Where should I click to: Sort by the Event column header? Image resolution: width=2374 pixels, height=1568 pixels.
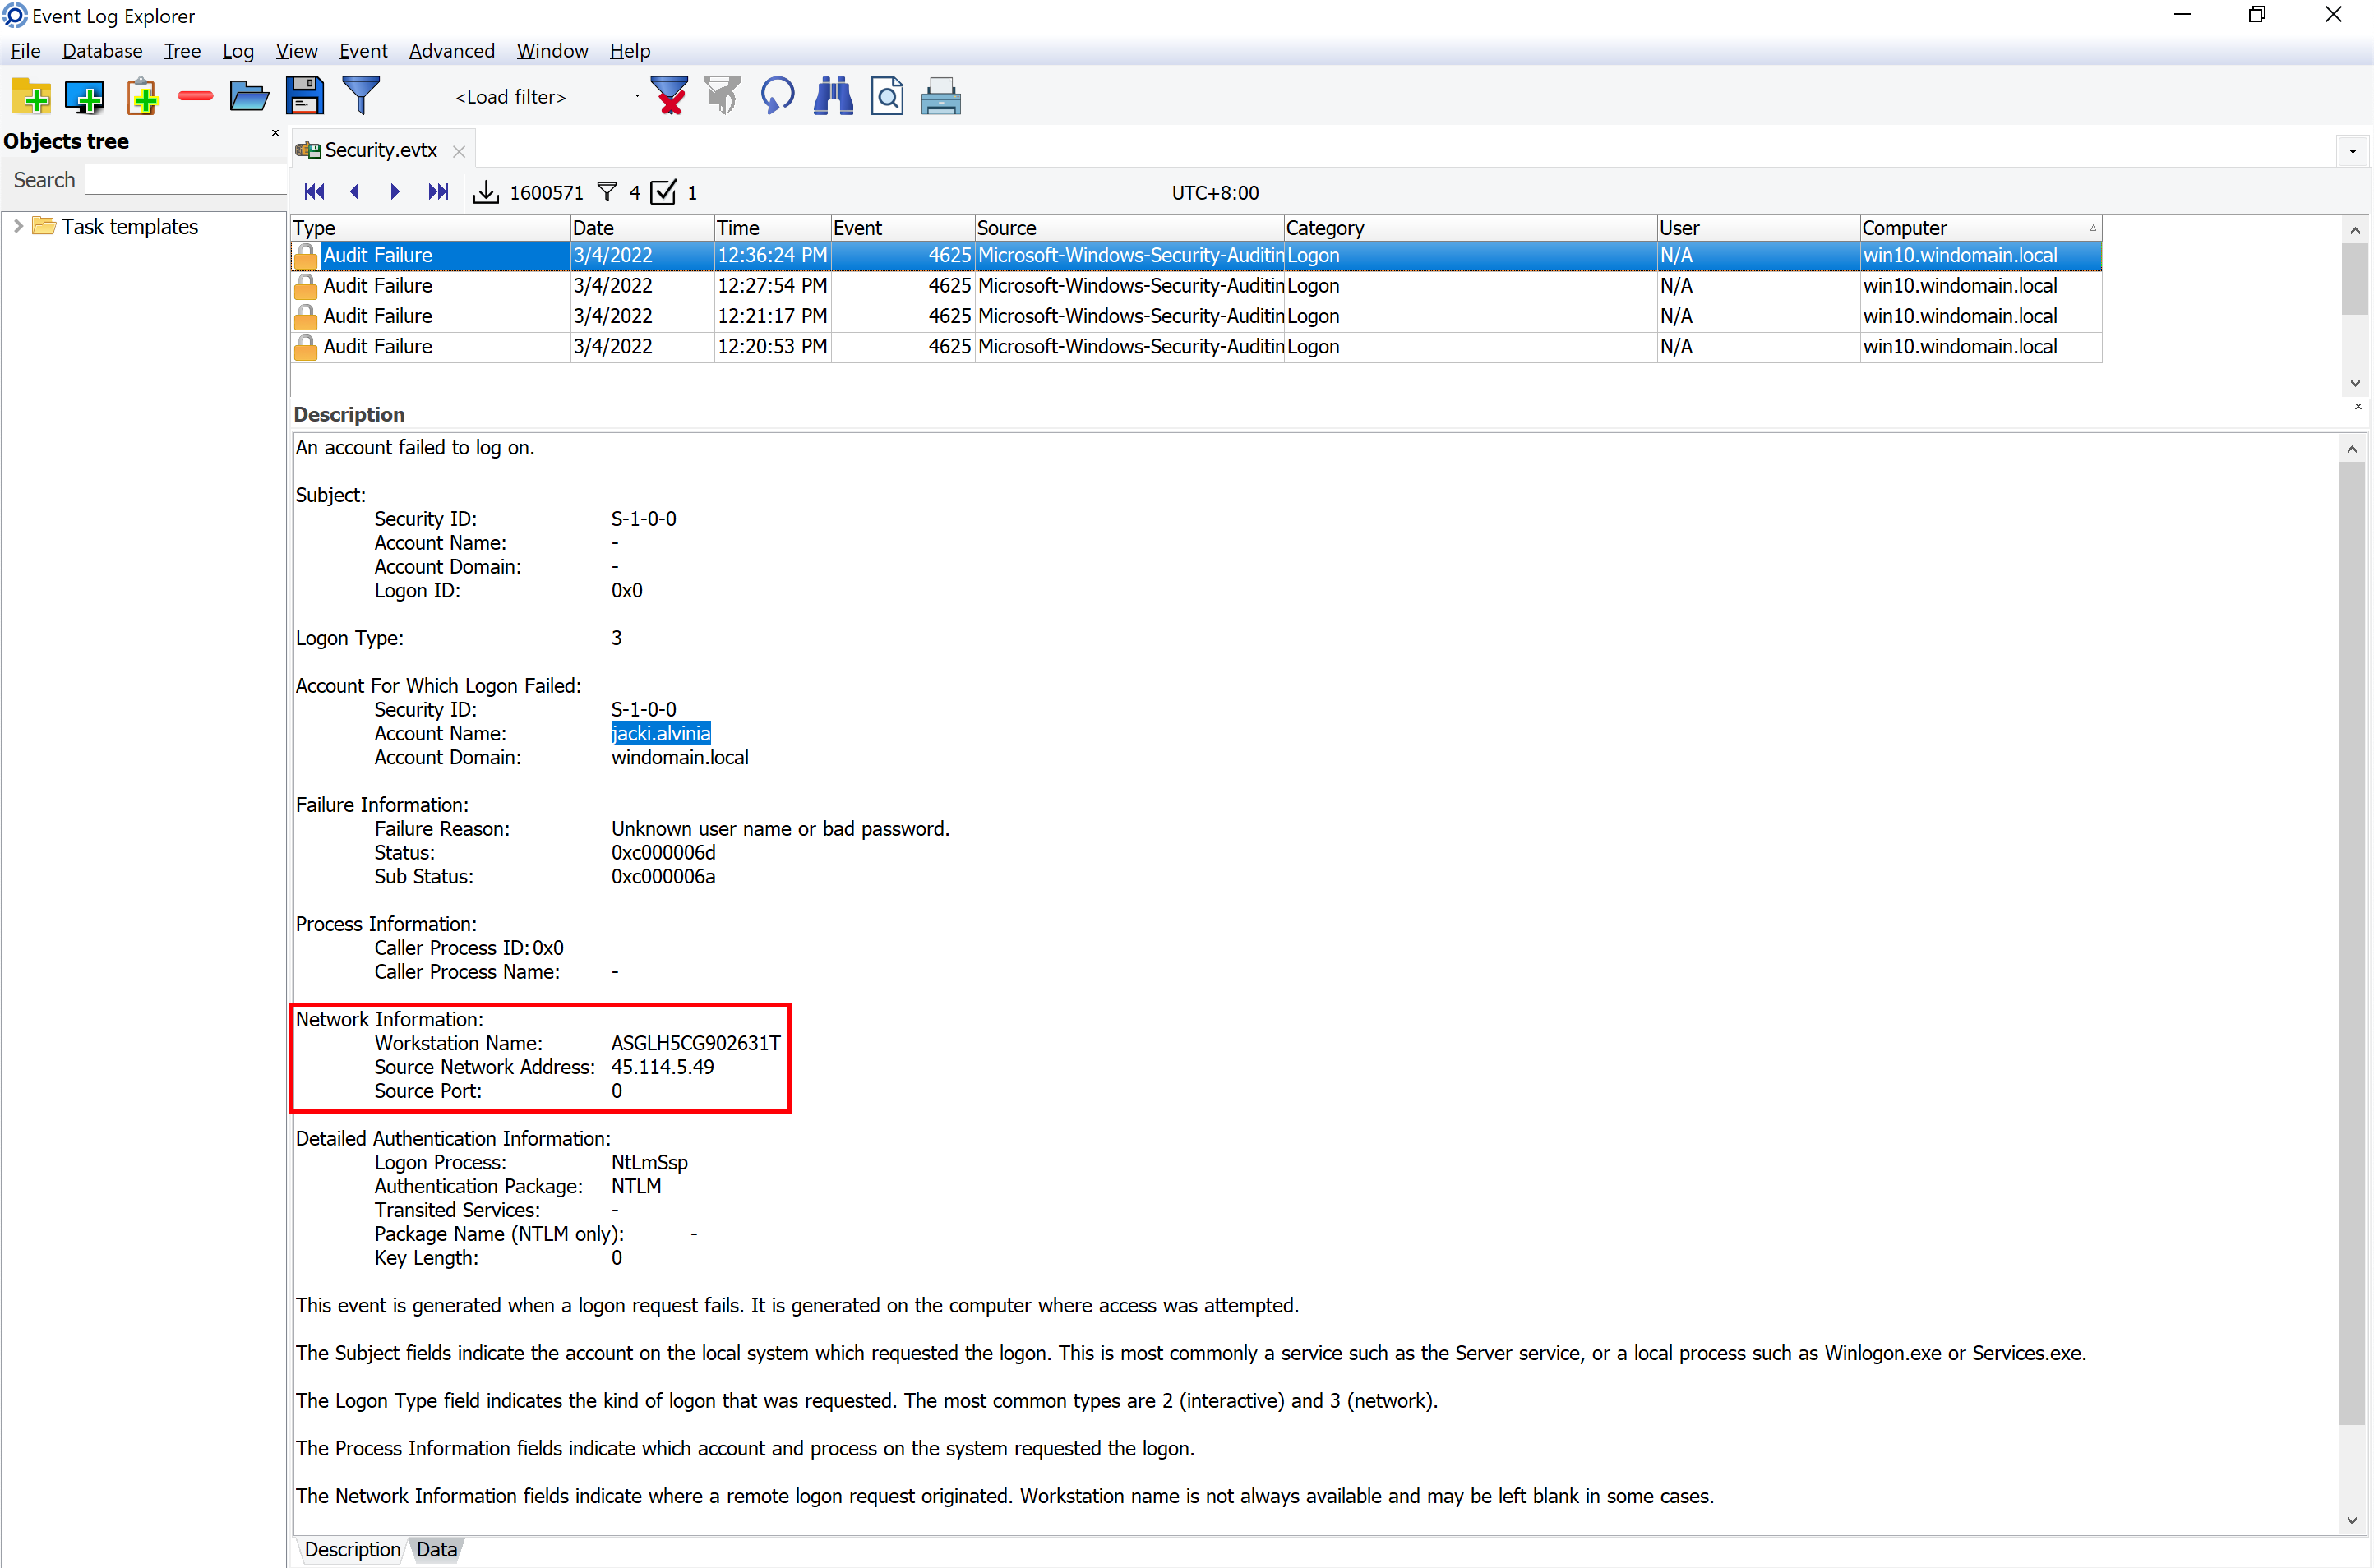coord(903,228)
